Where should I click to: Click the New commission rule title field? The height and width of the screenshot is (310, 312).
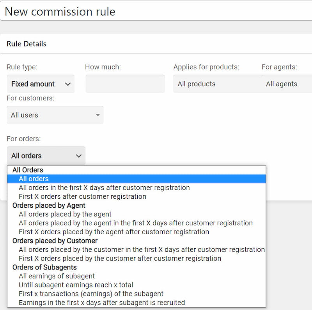pyautogui.click(x=156, y=11)
